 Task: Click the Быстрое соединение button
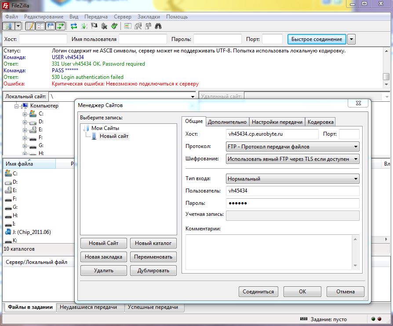point(317,39)
